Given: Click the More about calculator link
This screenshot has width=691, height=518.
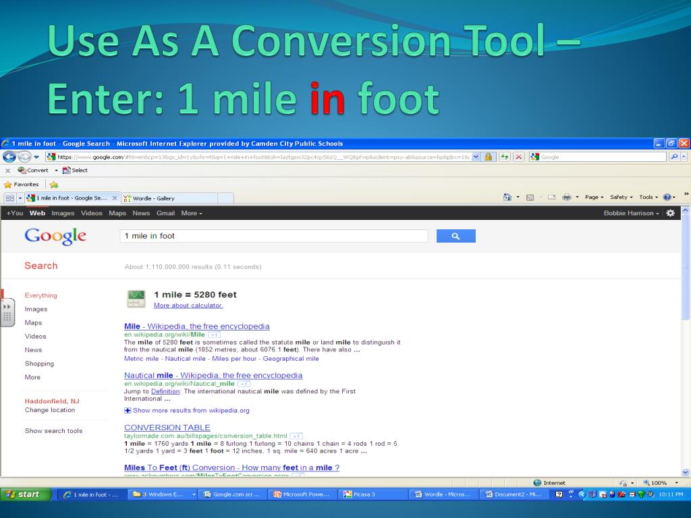Looking at the screenshot, I should click(x=188, y=306).
